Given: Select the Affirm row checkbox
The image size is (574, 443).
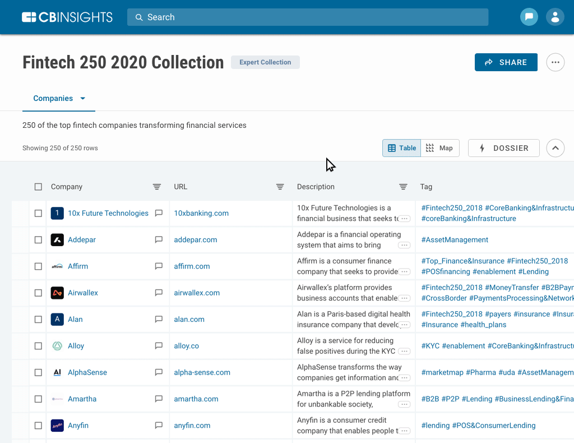Looking at the screenshot, I should coord(38,266).
